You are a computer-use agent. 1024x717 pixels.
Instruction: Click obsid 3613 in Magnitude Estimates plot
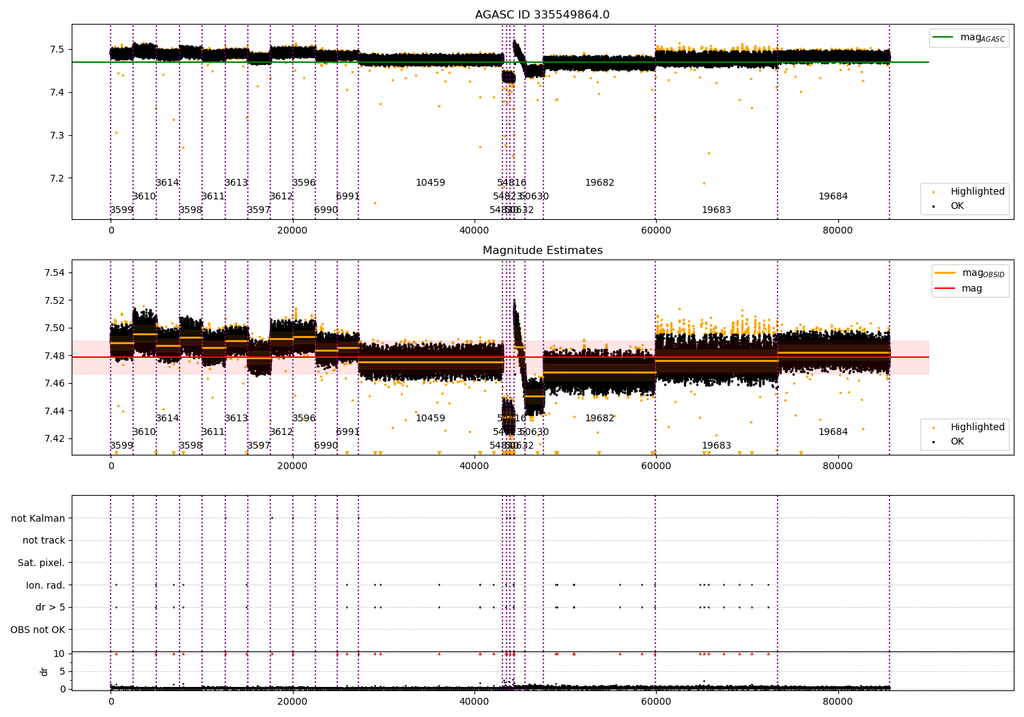click(x=236, y=419)
